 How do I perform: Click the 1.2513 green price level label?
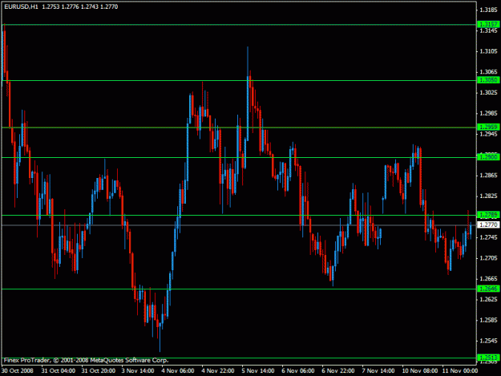(x=488, y=358)
